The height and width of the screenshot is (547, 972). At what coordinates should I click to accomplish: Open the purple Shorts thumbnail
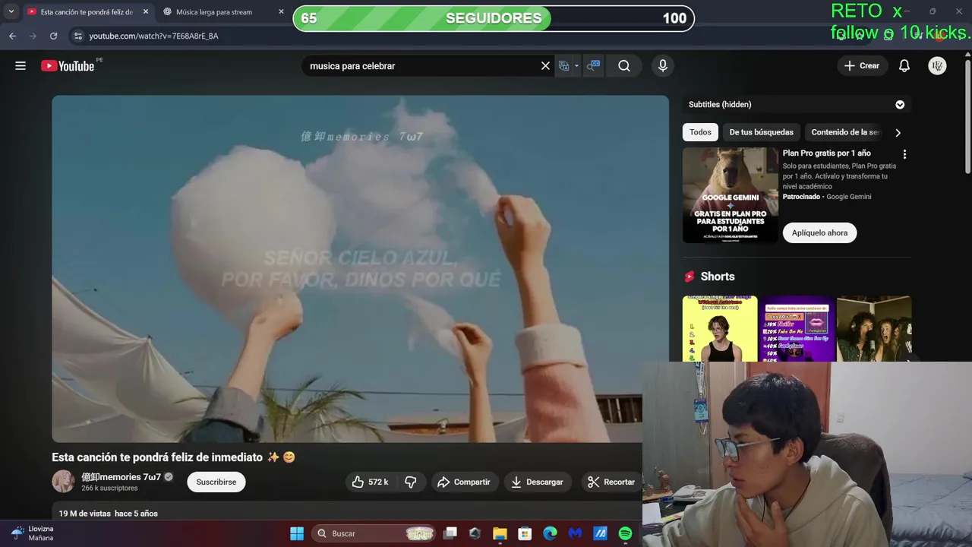pos(797,329)
